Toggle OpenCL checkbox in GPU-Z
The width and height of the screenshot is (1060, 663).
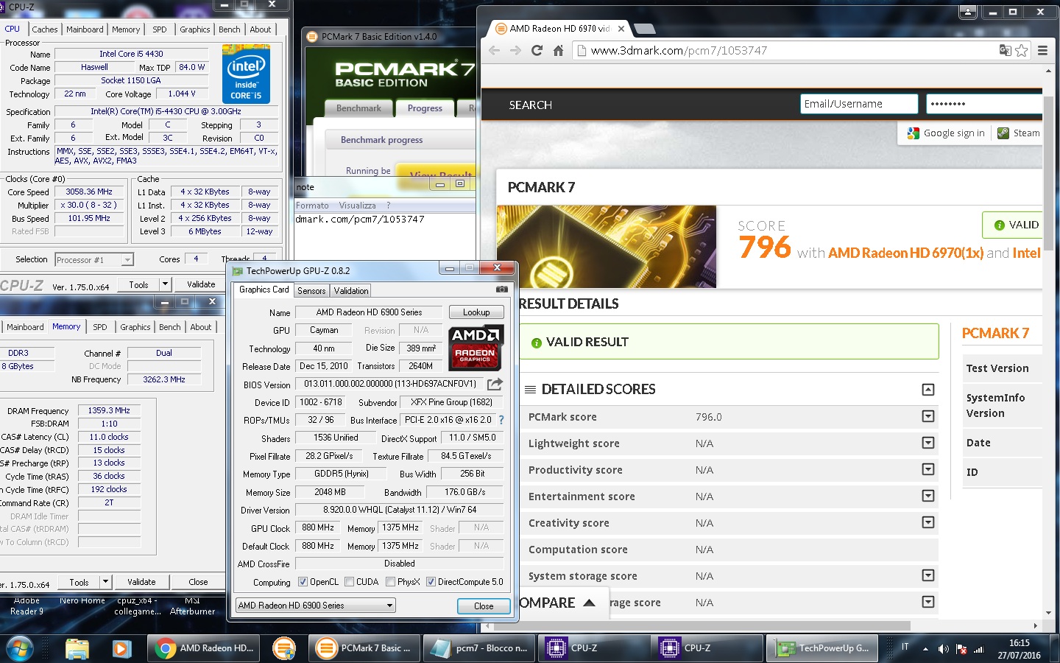[303, 582]
